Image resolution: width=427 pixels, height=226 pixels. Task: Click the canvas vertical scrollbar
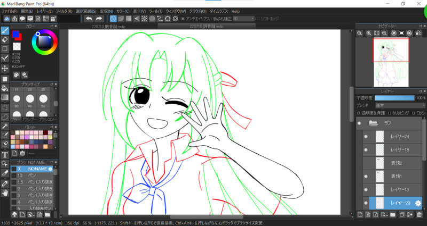click(352, 104)
